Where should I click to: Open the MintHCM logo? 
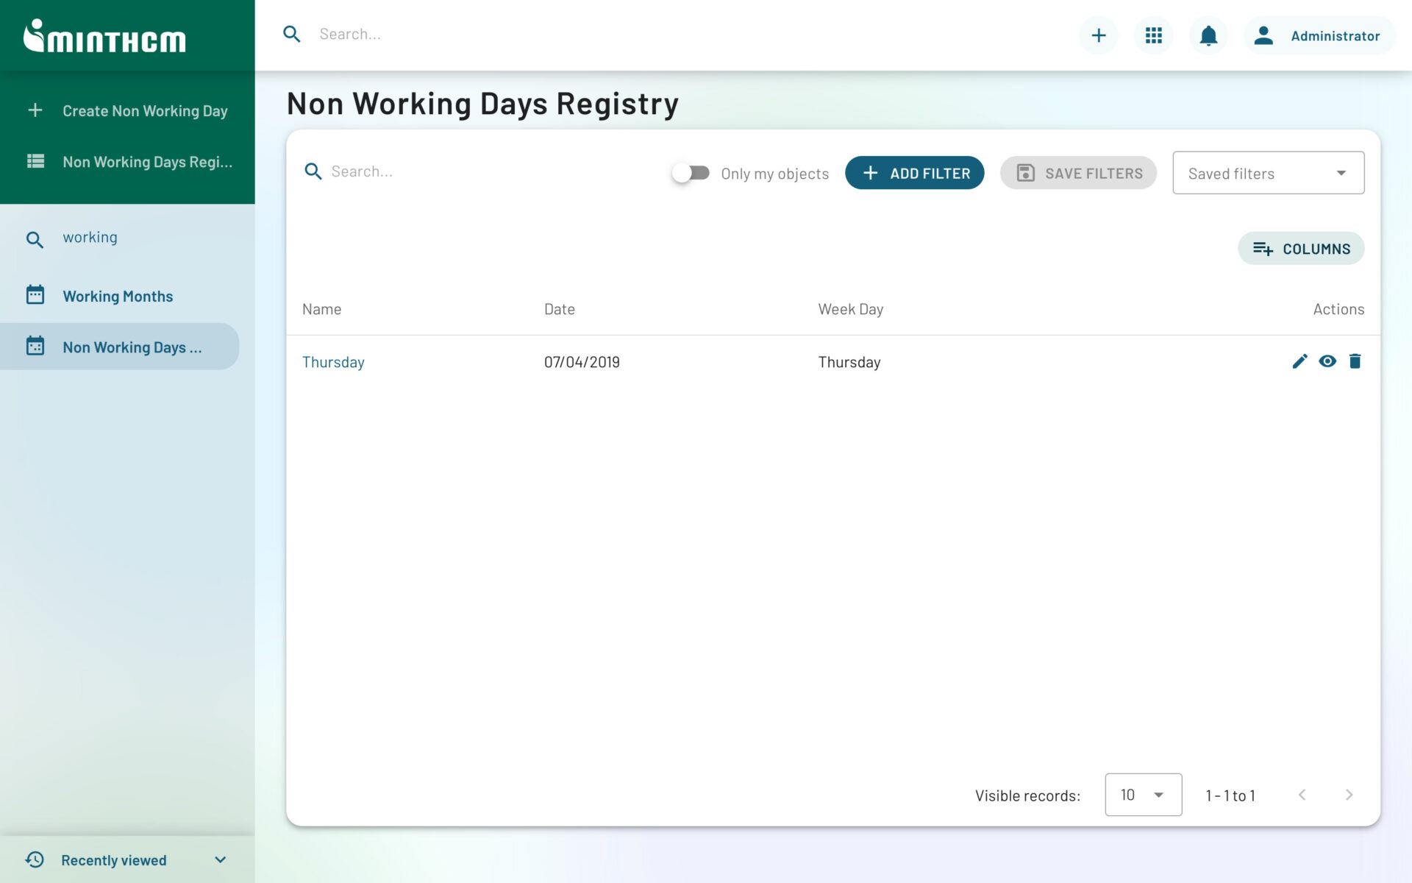click(104, 37)
